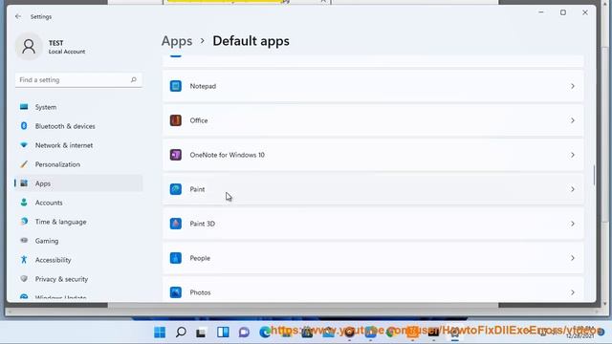
Task: Open Accessibility settings category
Action: point(78,260)
